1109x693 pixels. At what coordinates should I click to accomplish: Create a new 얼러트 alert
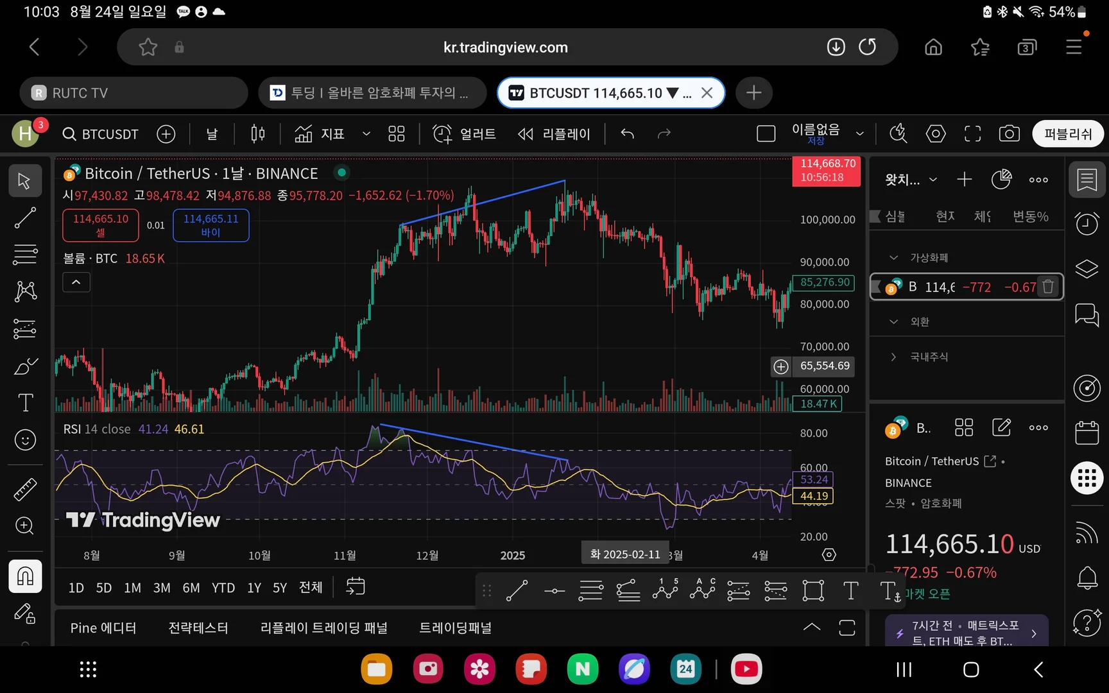point(464,134)
